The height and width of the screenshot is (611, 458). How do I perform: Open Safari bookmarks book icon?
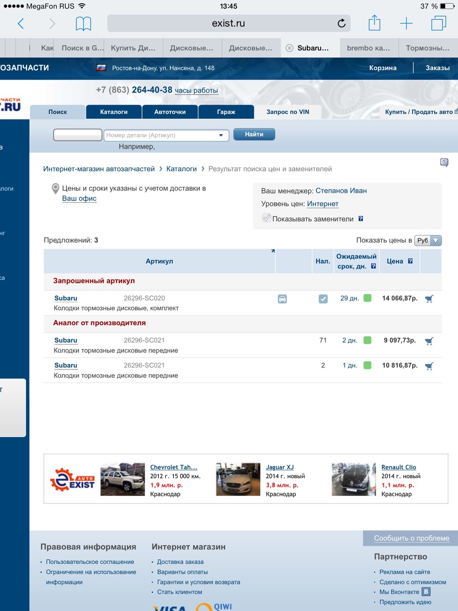83,23
